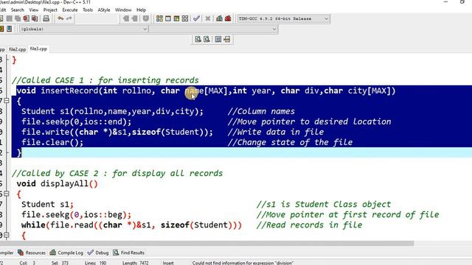Click the Save All toolbar icon
This screenshot has width=472, height=265.
(18, 18)
